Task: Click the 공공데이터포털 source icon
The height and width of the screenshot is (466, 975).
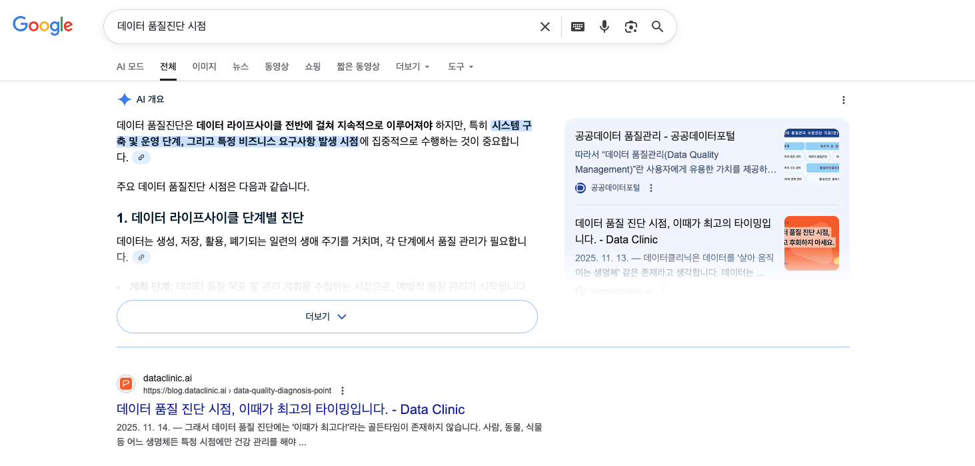Action: (580, 187)
